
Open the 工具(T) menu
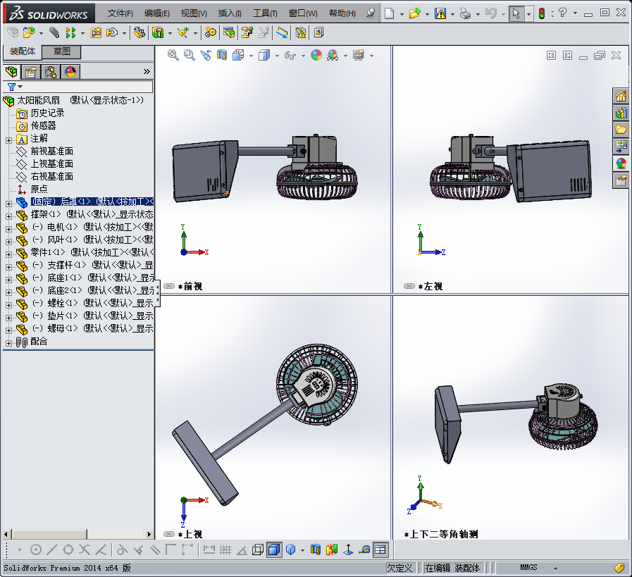265,13
